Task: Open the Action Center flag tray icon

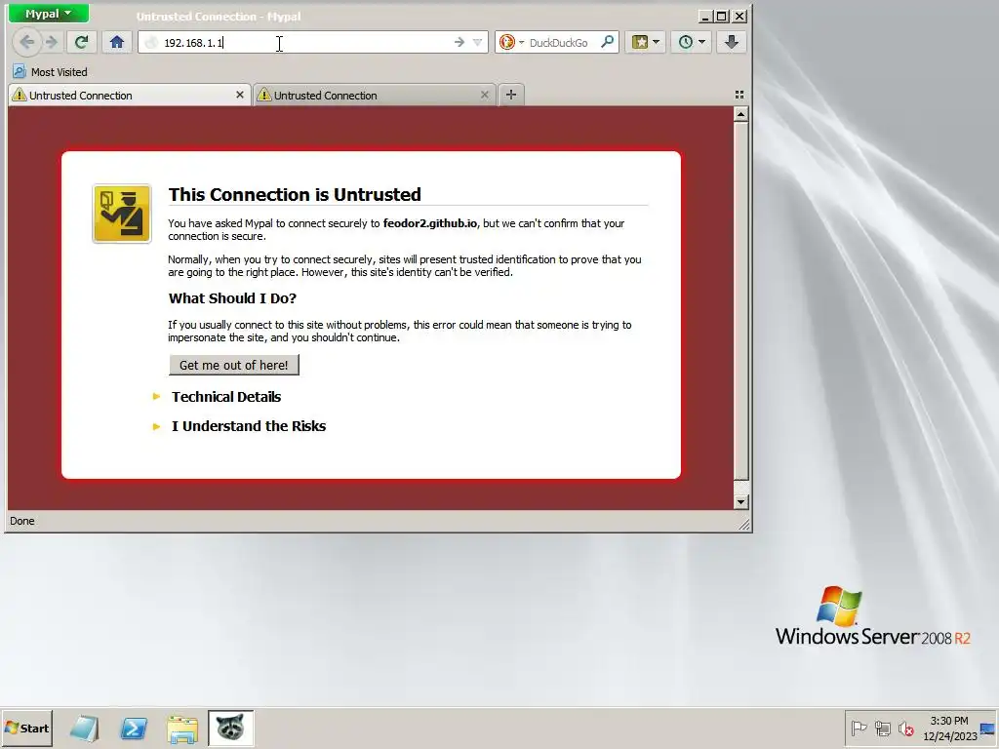Action: 859,728
